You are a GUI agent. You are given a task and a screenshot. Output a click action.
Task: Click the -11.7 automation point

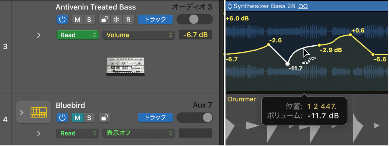(x=287, y=63)
